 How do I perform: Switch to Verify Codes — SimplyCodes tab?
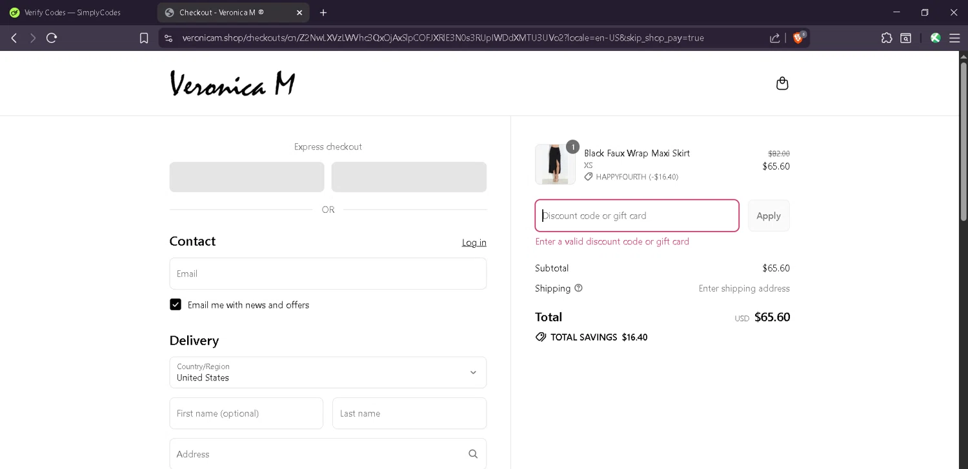[x=72, y=12]
